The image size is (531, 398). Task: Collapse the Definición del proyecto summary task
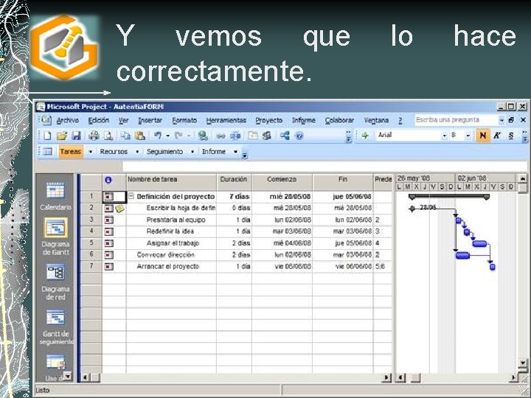click(x=131, y=196)
